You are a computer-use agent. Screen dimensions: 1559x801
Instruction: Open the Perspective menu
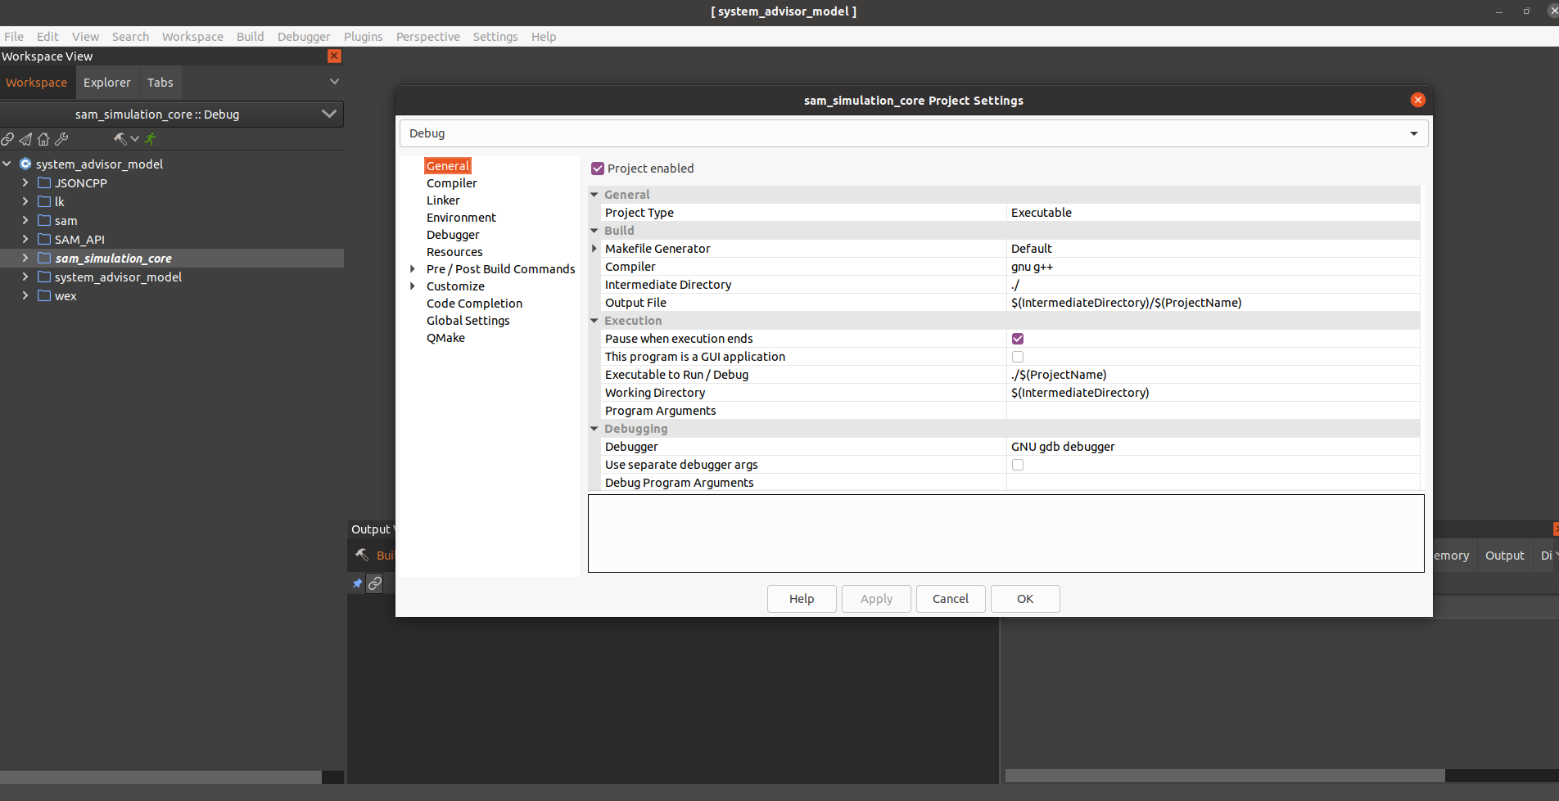tap(427, 37)
